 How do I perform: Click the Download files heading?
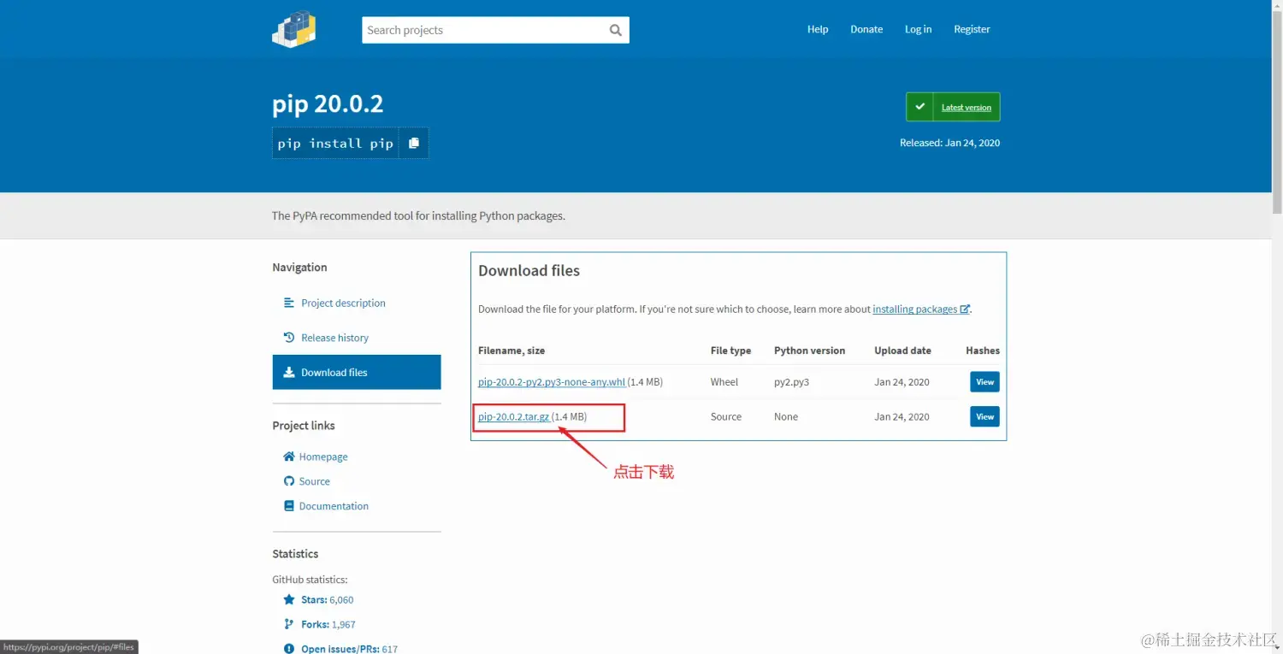529,271
